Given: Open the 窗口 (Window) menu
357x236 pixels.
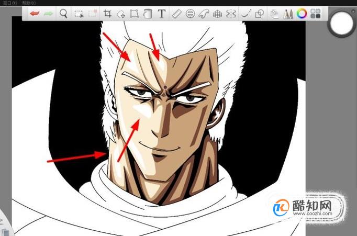Looking at the screenshot, I should (10, 3).
